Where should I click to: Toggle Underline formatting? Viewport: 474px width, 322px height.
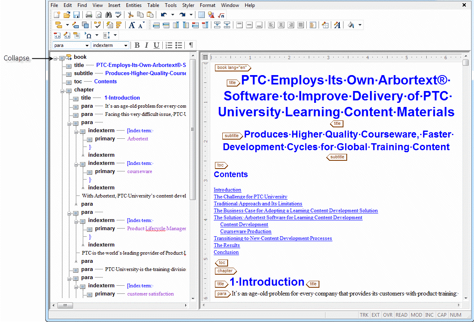point(156,45)
